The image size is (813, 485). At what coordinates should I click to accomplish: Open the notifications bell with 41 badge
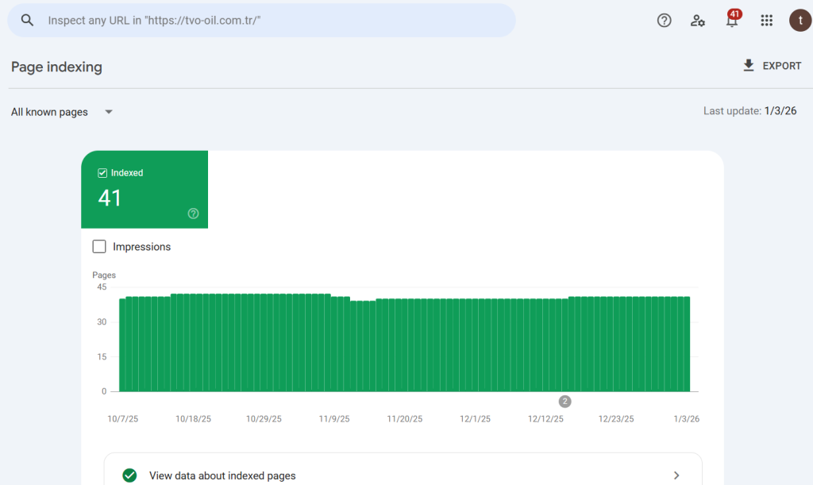coord(732,20)
